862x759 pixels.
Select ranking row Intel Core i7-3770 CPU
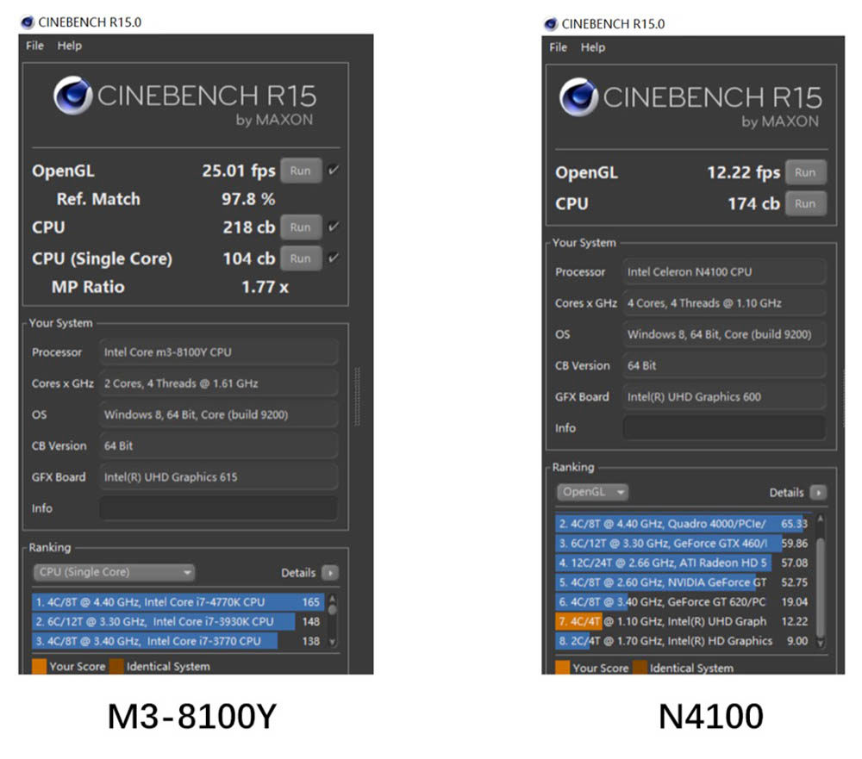(178, 641)
